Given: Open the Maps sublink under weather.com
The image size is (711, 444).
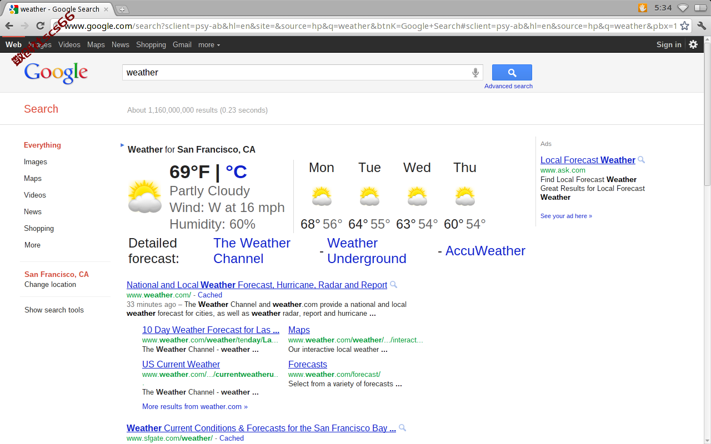Looking at the screenshot, I should pyautogui.click(x=299, y=330).
